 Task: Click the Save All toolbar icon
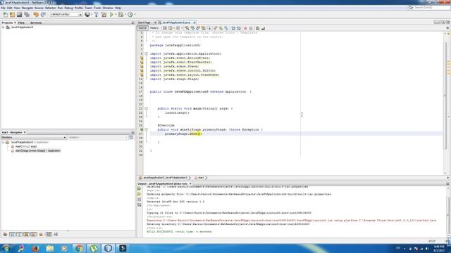pyautogui.click(x=27, y=14)
